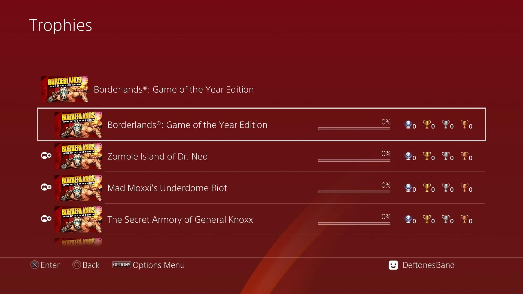
Task: Select the DLC badge beside The Secret Armory row
Action: point(46,219)
